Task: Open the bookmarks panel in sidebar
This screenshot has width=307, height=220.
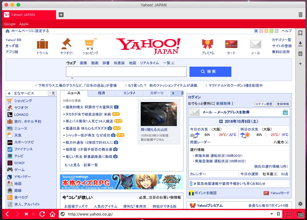Action: click(300, 33)
